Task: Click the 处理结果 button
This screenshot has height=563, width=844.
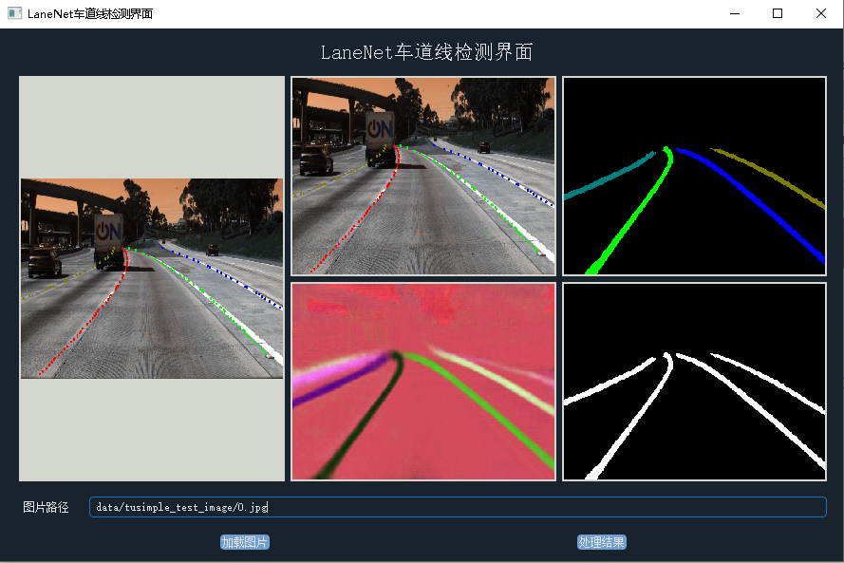Action: click(x=603, y=541)
